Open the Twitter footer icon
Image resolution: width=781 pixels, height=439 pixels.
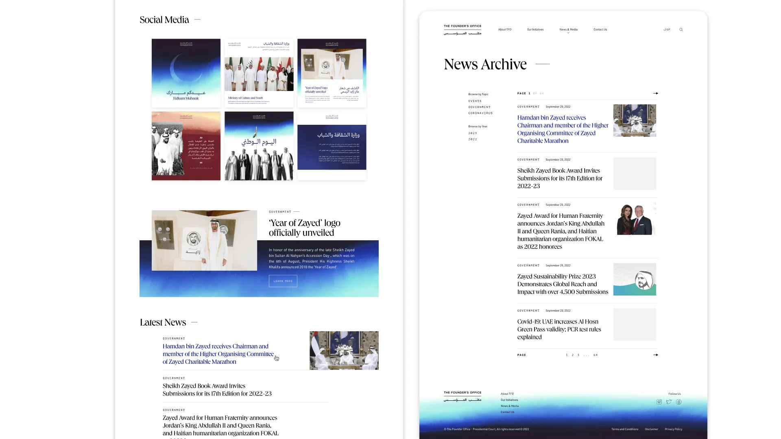coord(669,402)
